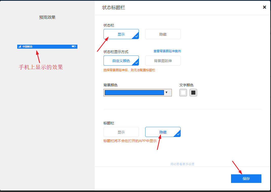Select the black 文字颜色 swatch
Screen dimensions: 271x192
coord(193,93)
